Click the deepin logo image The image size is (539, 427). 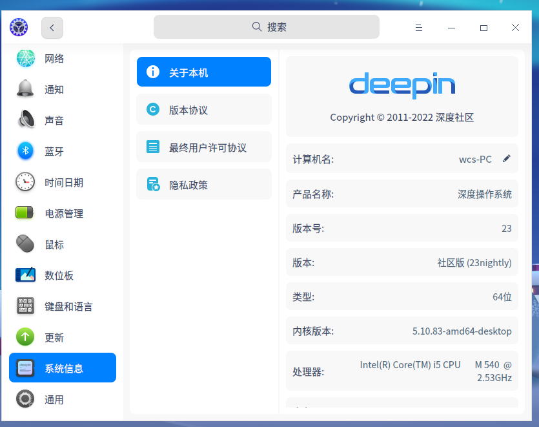402,85
